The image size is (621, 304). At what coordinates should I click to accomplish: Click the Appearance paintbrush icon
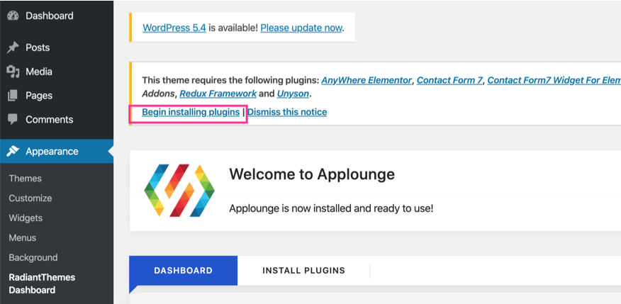13,151
